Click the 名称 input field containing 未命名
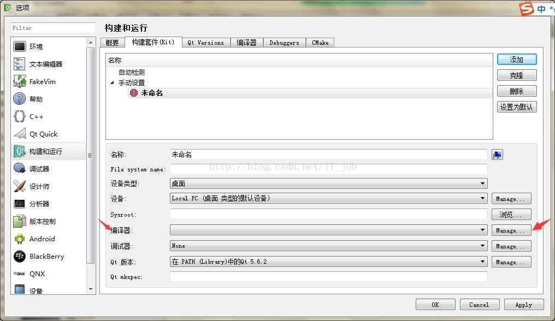Image resolution: width=555 pixels, height=321 pixels. click(x=328, y=154)
